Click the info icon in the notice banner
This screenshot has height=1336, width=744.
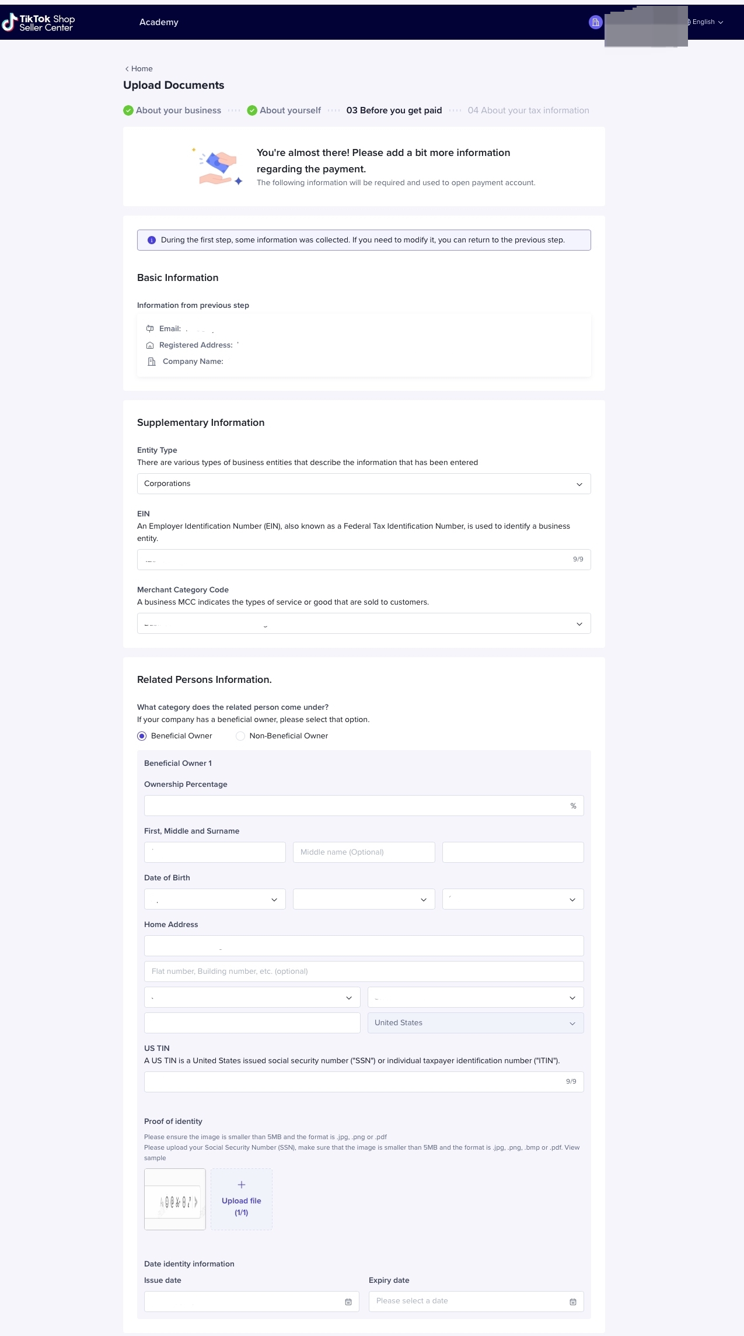pos(152,240)
